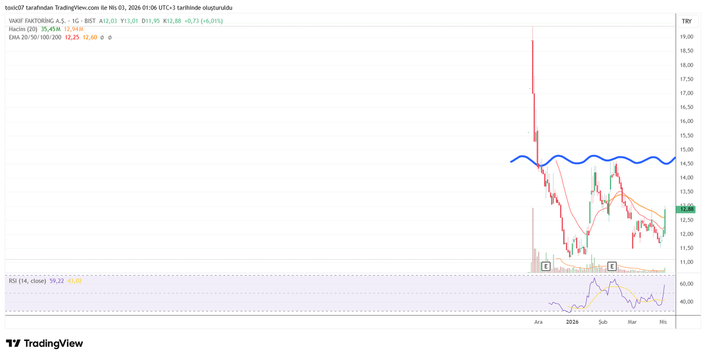Click the 11,00 price axis label
The height and width of the screenshot is (358, 706).
coord(687,262)
